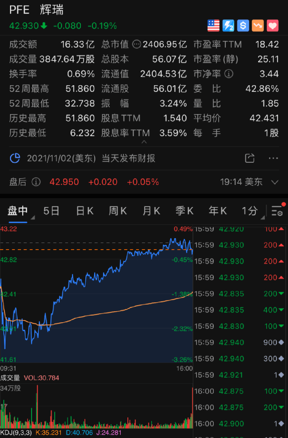Tap the PFE 辉瑞 stock title
Viewport: 288px width, 438px height.
coord(37,10)
